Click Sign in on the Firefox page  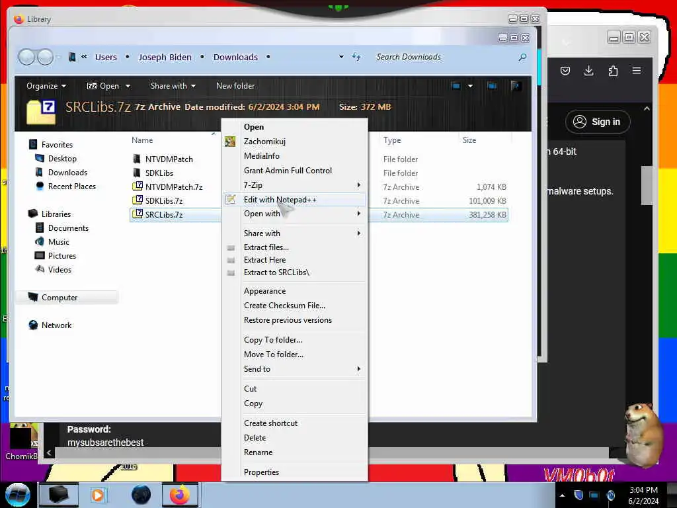coord(598,122)
